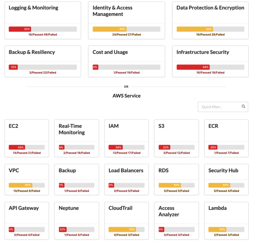Open the Infrastructure Security category card
The height and width of the screenshot is (245, 255).
[210, 61]
